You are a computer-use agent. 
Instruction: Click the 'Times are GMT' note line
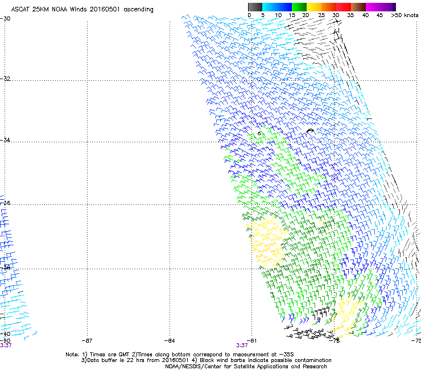180,355
